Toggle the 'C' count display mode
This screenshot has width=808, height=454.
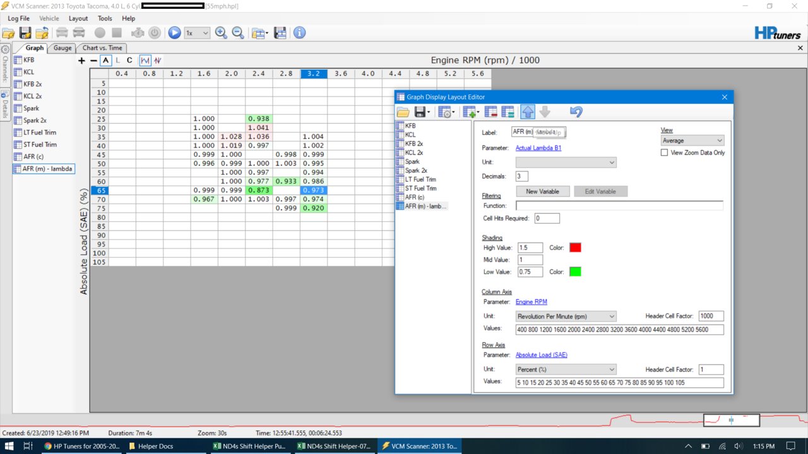pos(129,61)
